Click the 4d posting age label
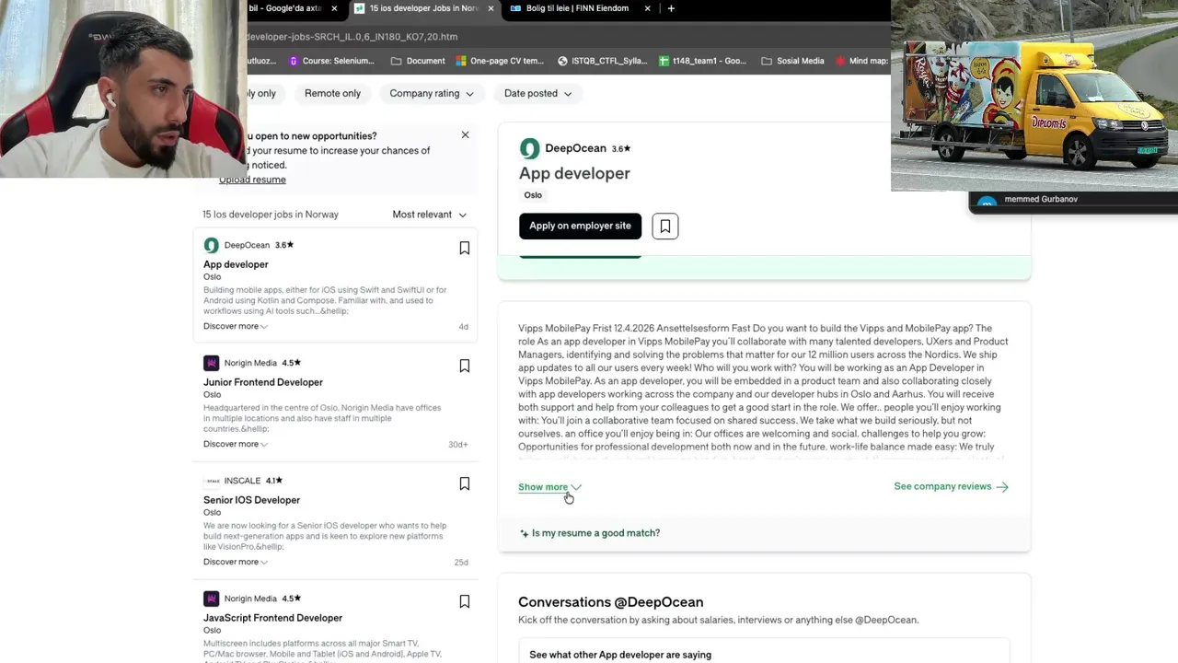Image resolution: width=1178 pixels, height=663 pixels. (464, 327)
